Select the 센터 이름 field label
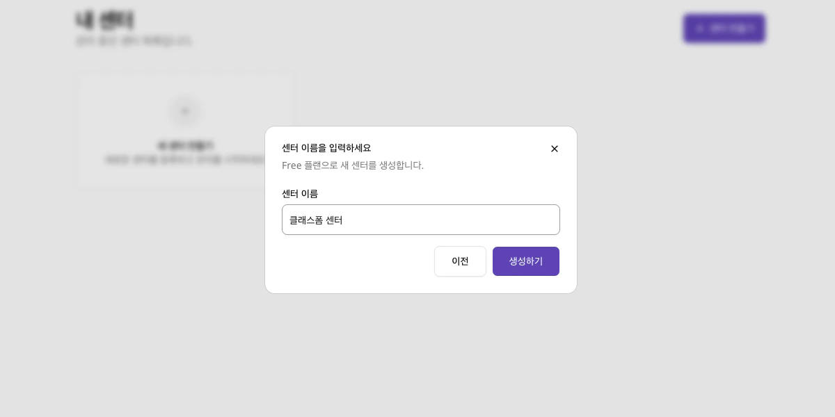The width and height of the screenshot is (835, 417). click(300, 194)
